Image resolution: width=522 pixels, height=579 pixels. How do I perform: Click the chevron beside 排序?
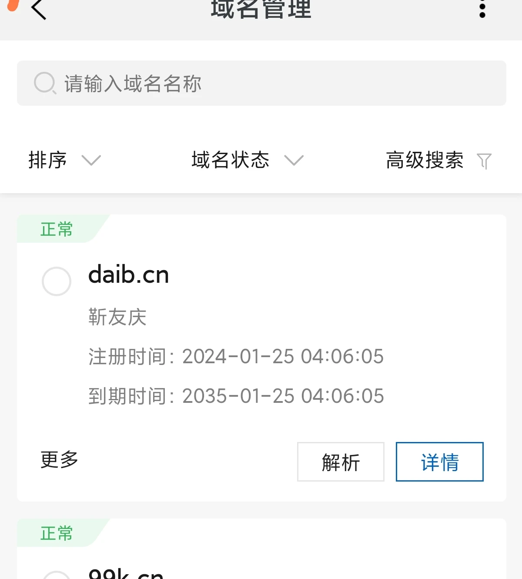coord(91,161)
